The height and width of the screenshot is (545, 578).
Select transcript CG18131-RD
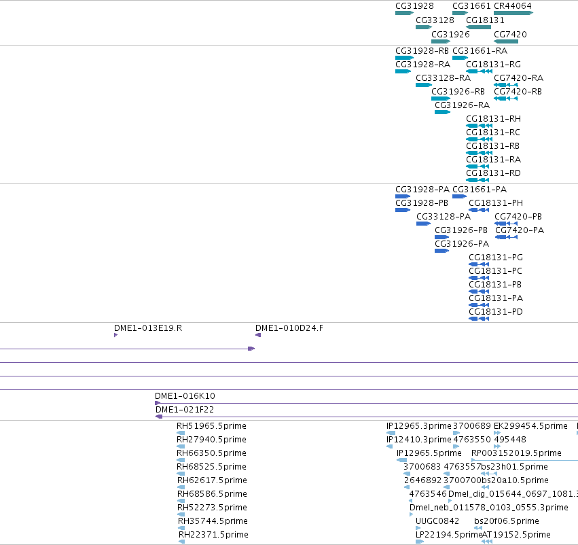[x=493, y=173]
